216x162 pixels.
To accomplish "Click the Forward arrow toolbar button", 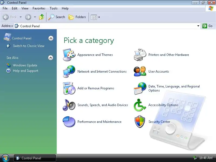I will [x=28, y=17].
